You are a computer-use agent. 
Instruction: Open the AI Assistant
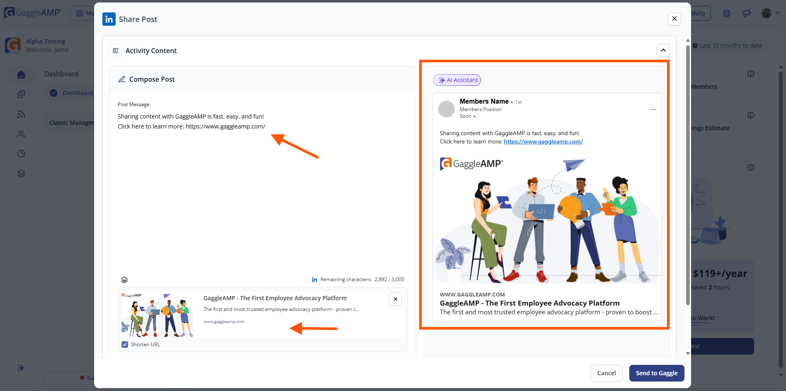[x=457, y=80]
